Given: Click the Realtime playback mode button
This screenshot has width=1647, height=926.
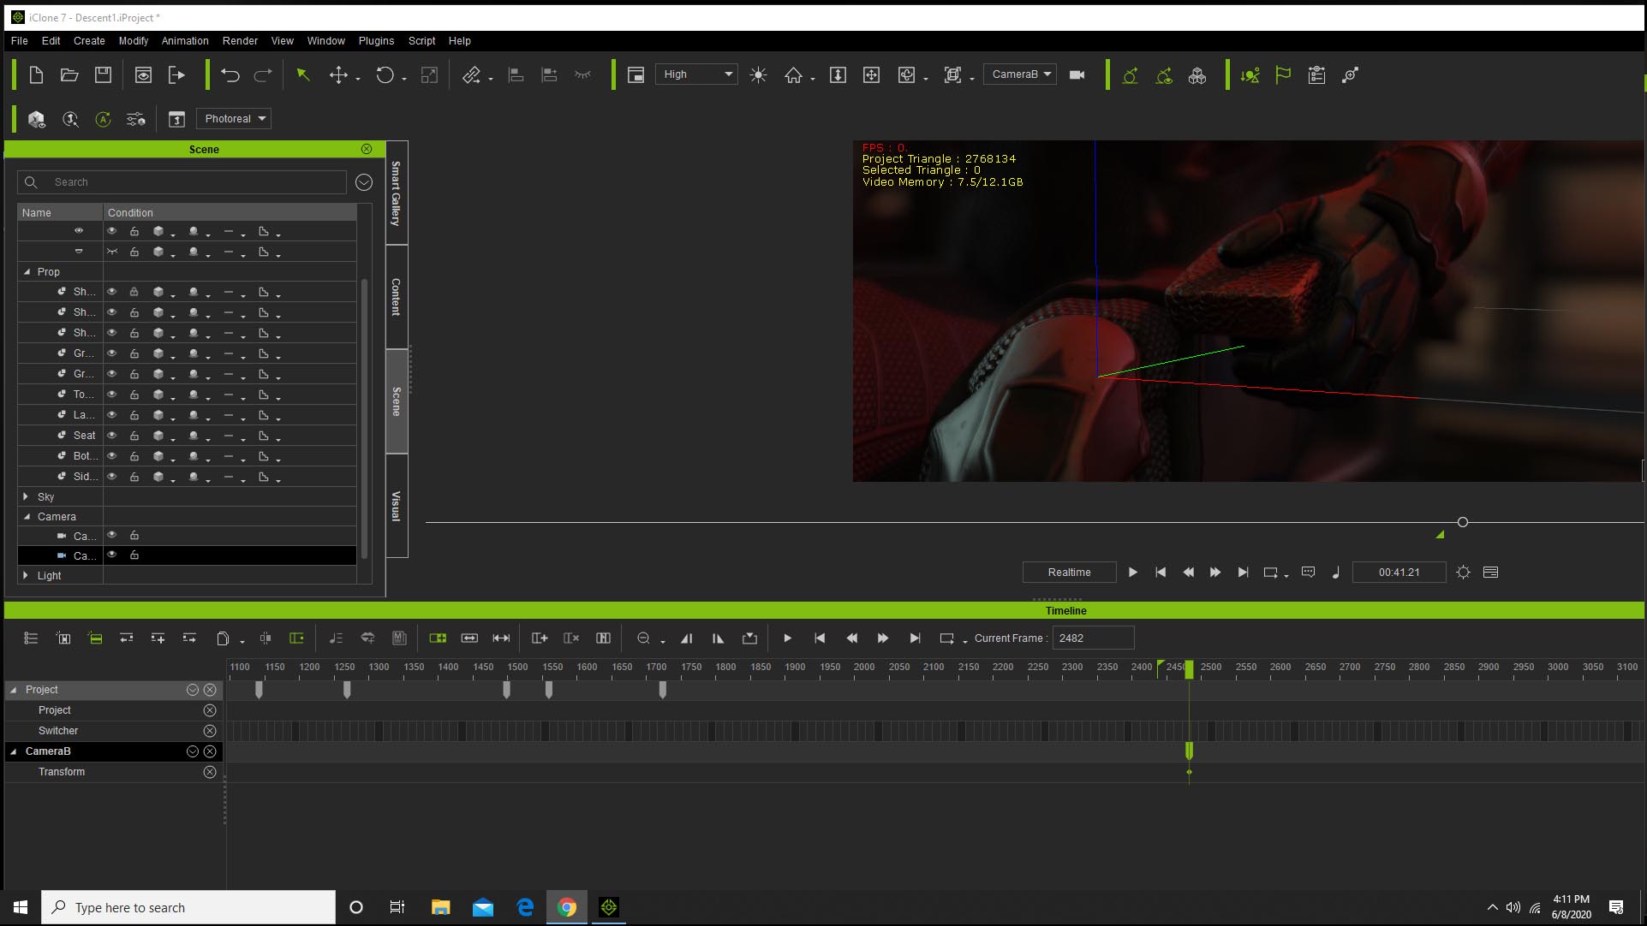Looking at the screenshot, I should (x=1069, y=573).
